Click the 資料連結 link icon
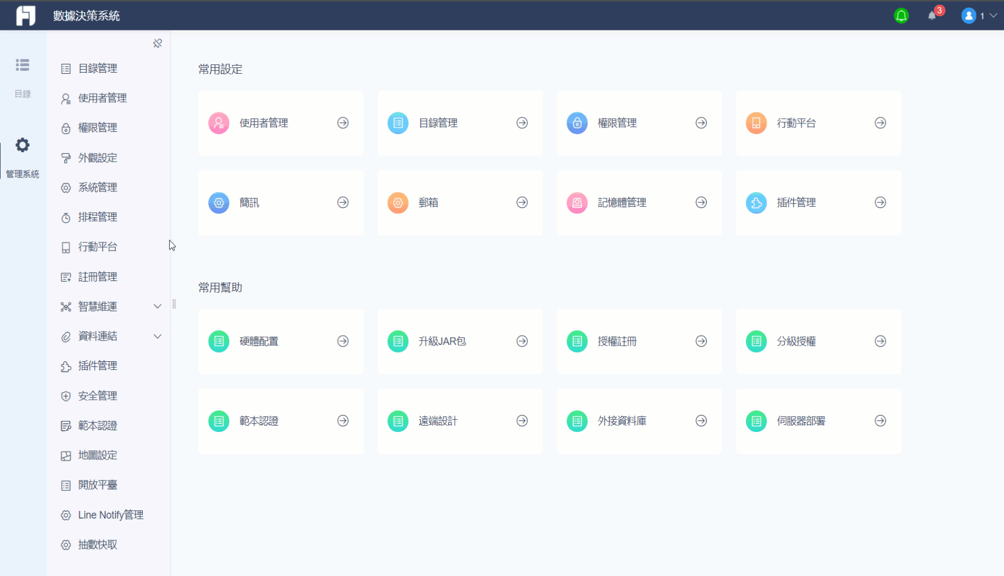The height and width of the screenshot is (576, 1004). tap(66, 337)
